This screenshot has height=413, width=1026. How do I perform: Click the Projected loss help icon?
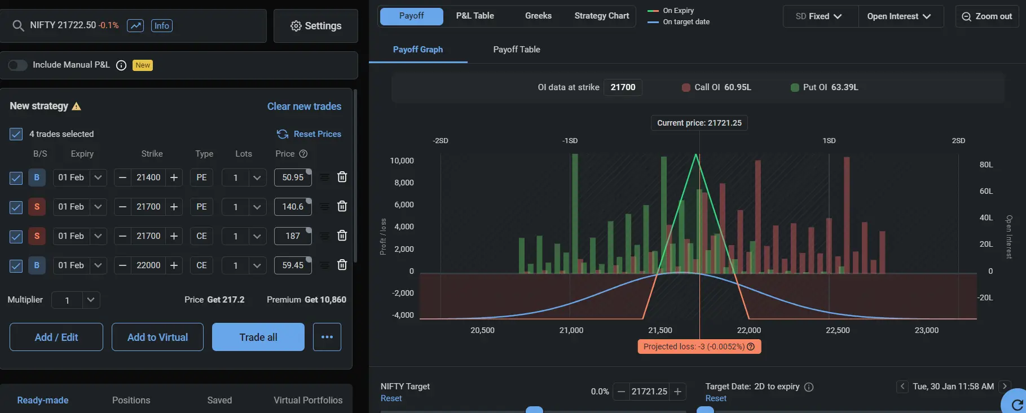click(x=751, y=347)
